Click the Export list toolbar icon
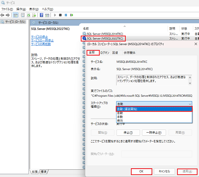Screen dimensions: 199x177 pyautogui.click(x=34, y=15)
